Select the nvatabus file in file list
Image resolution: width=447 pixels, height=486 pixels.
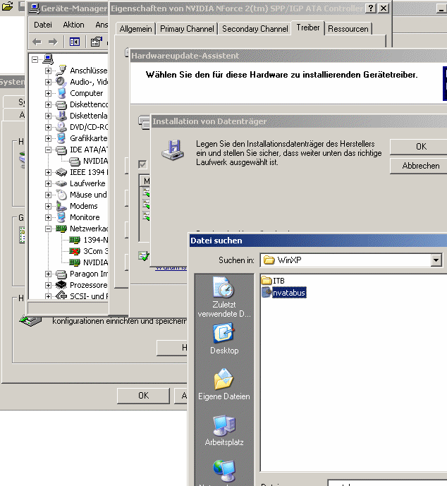[x=283, y=293]
